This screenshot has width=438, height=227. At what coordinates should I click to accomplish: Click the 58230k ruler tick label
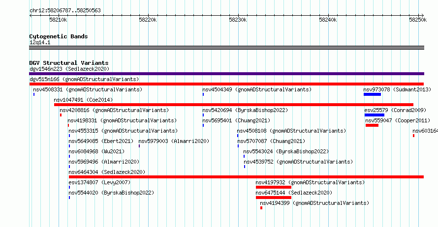(x=238, y=20)
